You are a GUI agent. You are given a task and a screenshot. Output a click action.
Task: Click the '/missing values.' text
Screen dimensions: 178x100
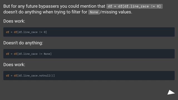coord(116,12)
